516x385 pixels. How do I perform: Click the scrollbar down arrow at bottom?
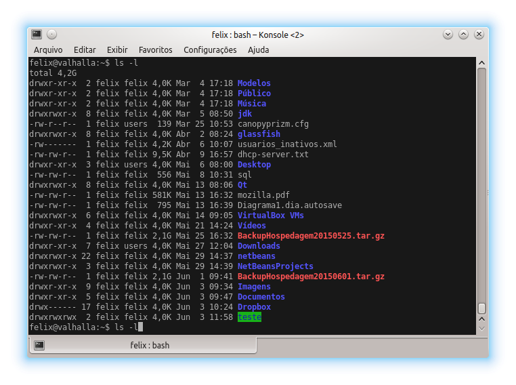(481, 328)
